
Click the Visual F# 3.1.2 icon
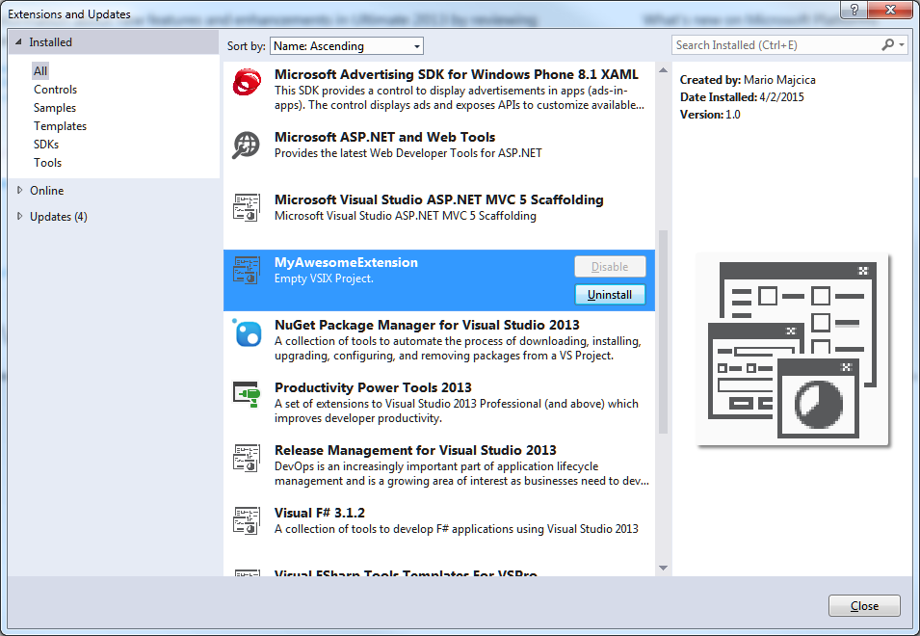coord(247,520)
